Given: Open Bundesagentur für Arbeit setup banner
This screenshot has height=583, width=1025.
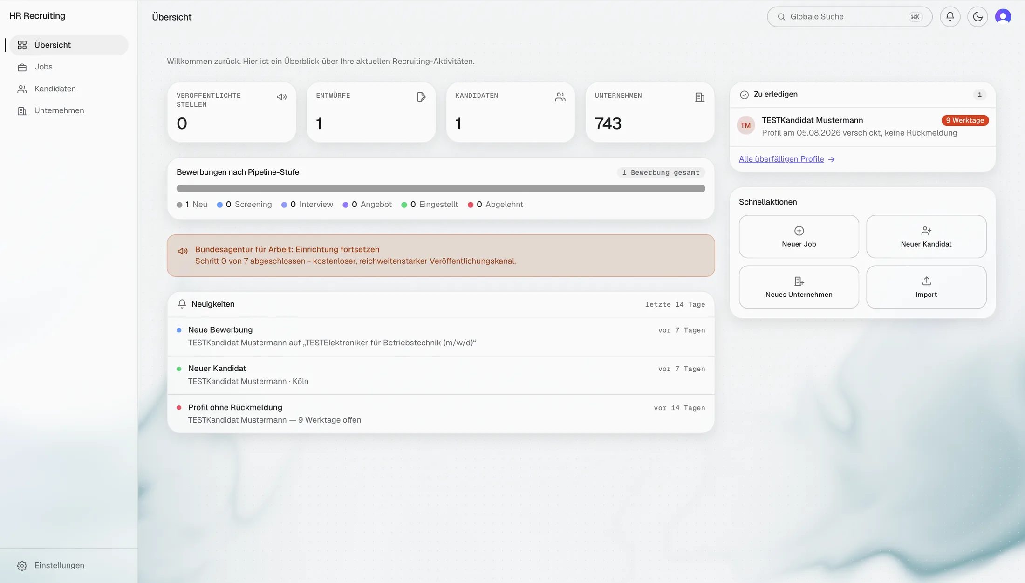Looking at the screenshot, I should tap(441, 255).
